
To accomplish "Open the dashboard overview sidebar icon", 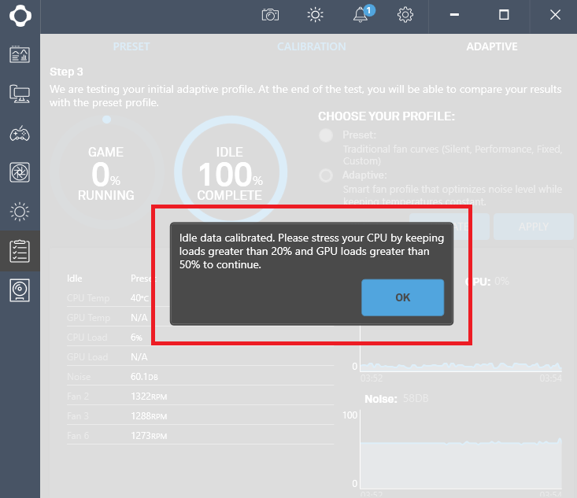I will (x=20, y=55).
